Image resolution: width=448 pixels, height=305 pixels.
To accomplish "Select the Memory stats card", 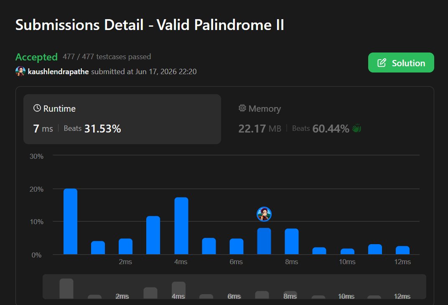I will pos(327,119).
